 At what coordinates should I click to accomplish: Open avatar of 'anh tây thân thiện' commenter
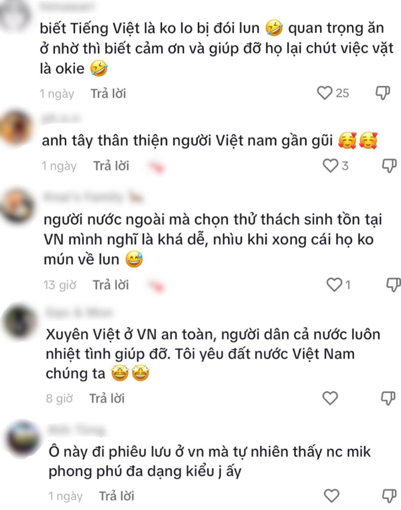(x=15, y=129)
